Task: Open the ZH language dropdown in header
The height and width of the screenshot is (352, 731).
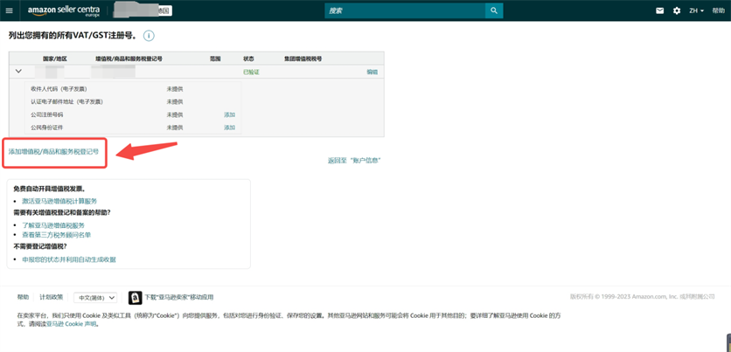Action: 696,10
